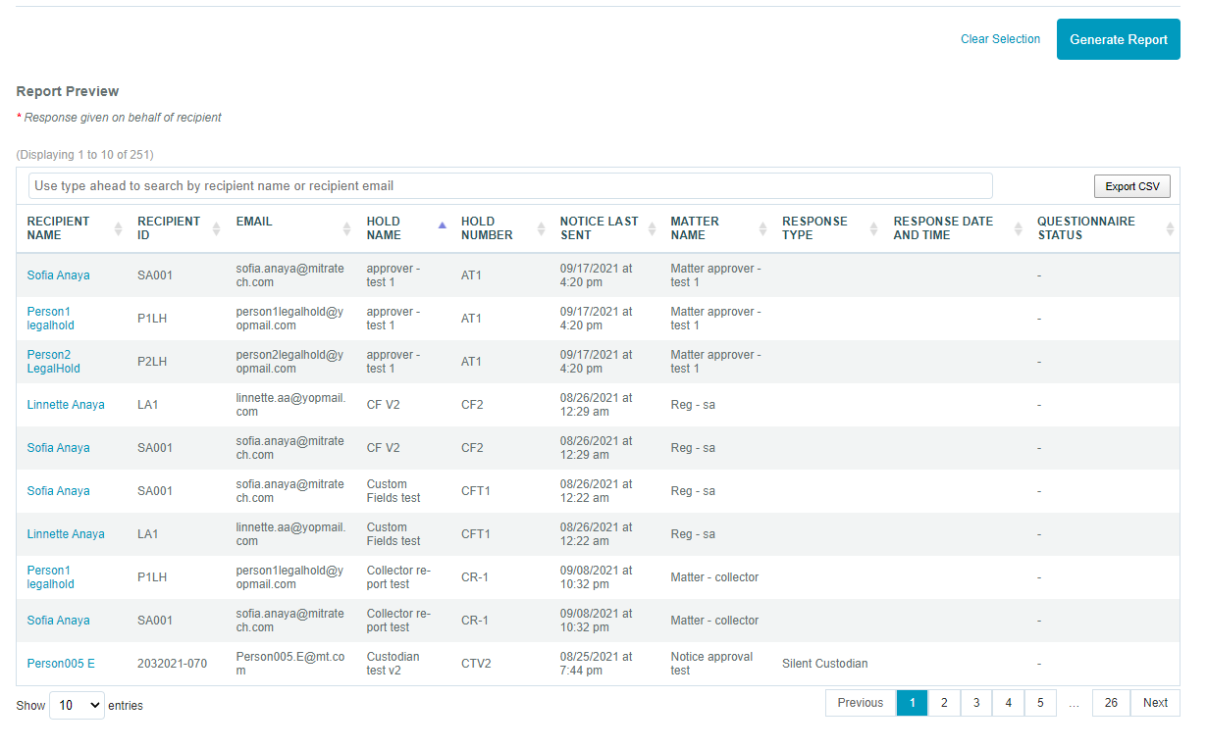Sort by Hold Name column arrow
This screenshot has width=1207, height=748.
[442, 225]
